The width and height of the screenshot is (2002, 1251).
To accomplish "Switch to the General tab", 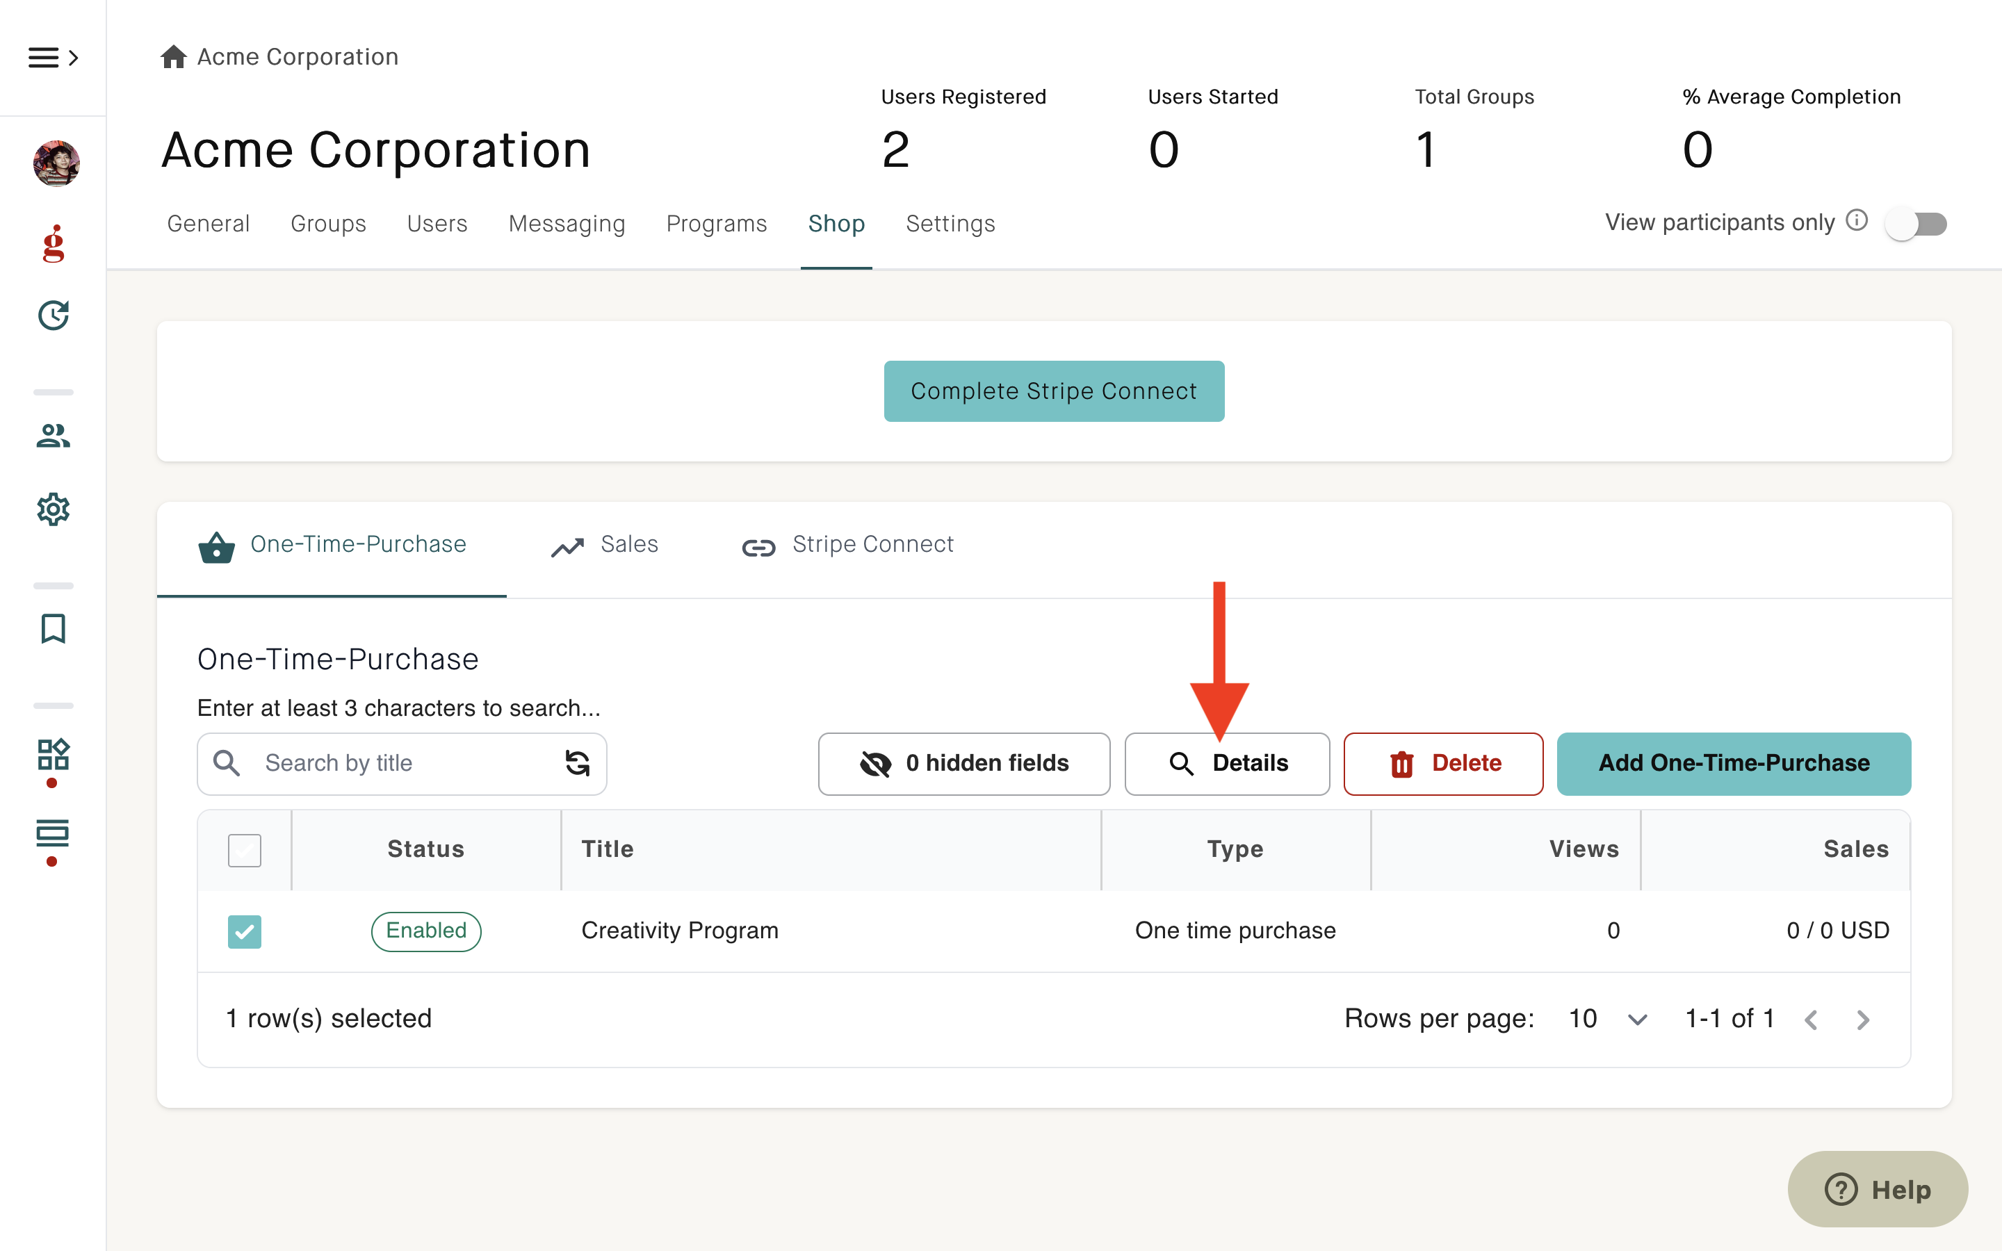I will click(x=209, y=223).
